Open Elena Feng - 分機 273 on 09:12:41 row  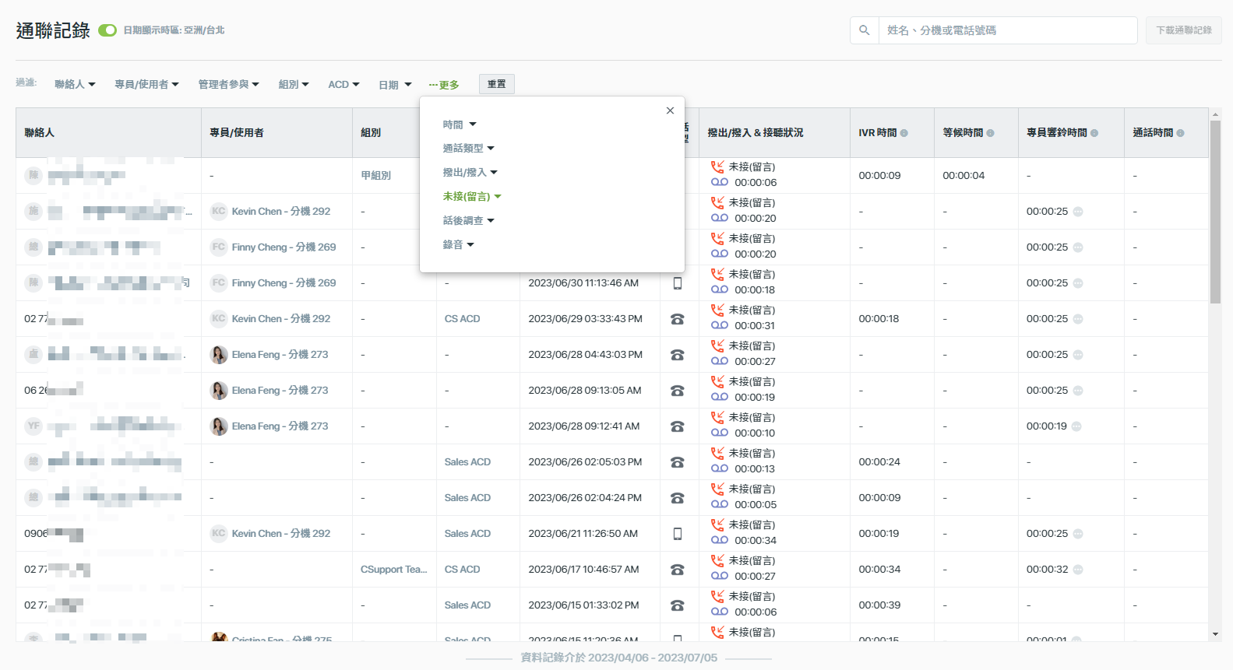[x=280, y=426]
